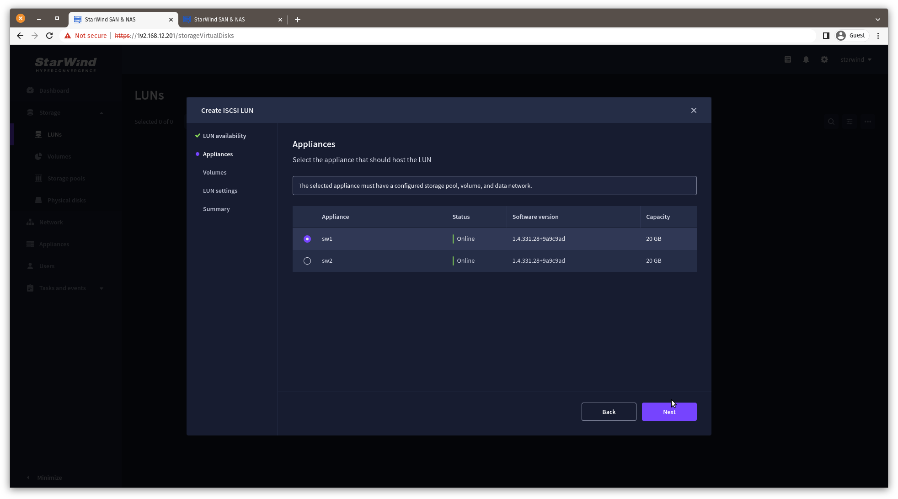Image resolution: width=898 pixels, height=499 pixels.
Task: Open the settings gear icon
Action: click(x=824, y=60)
